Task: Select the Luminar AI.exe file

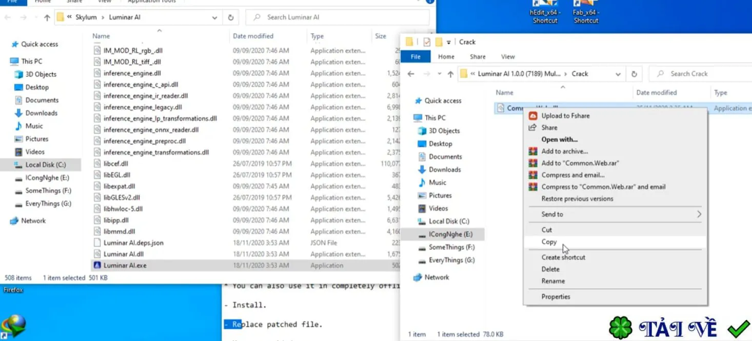Action: (x=125, y=266)
